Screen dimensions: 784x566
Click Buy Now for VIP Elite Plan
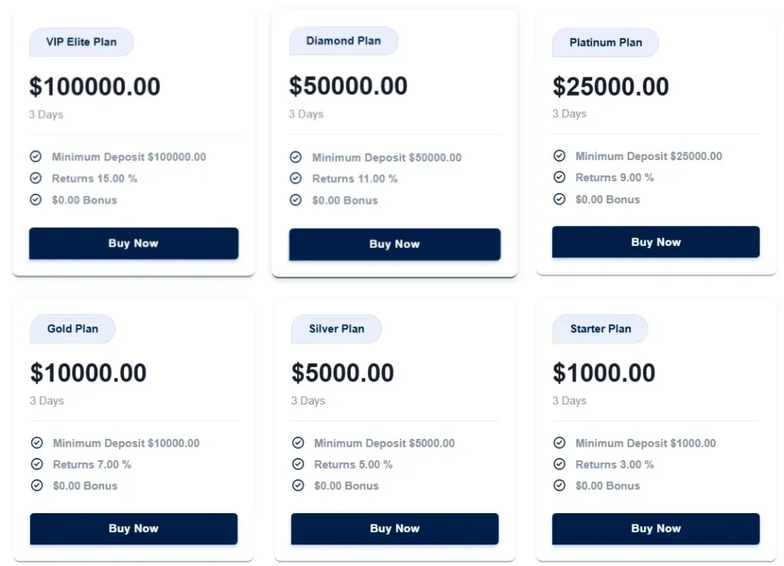[133, 244]
